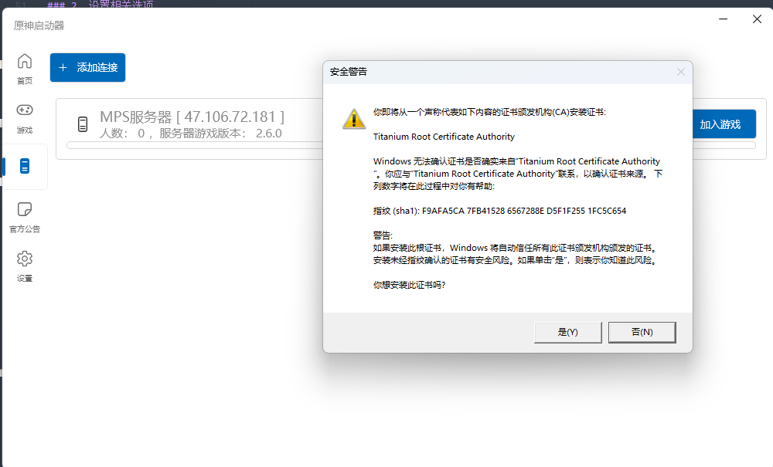Image resolution: width=773 pixels, height=467 pixels.
Task: Close the 原神启动器 window
Action: pyautogui.click(x=758, y=19)
